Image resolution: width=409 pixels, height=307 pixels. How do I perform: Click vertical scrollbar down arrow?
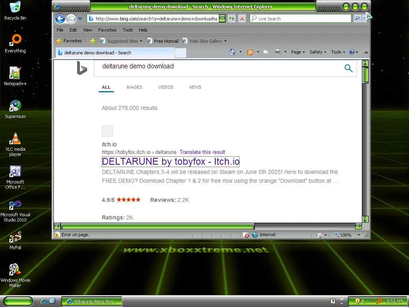[x=365, y=219]
